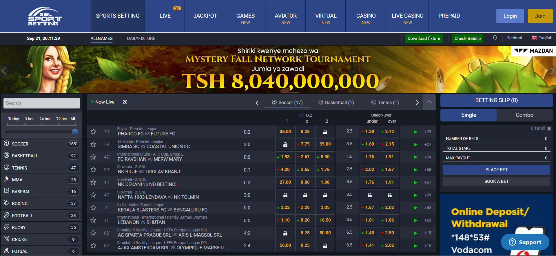
Task: Open the Decimal odds format dropdown
Action: 514,38
